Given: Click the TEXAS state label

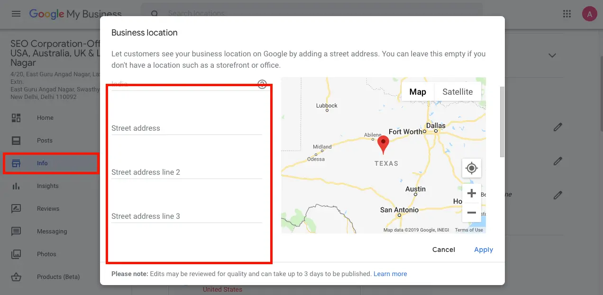Looking at the screenshot, I should [386, 163].
